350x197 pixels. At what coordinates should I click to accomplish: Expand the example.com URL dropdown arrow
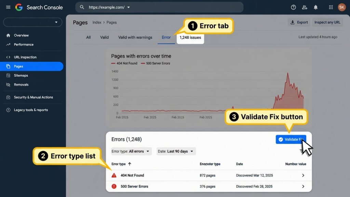[x=129, y=8]
